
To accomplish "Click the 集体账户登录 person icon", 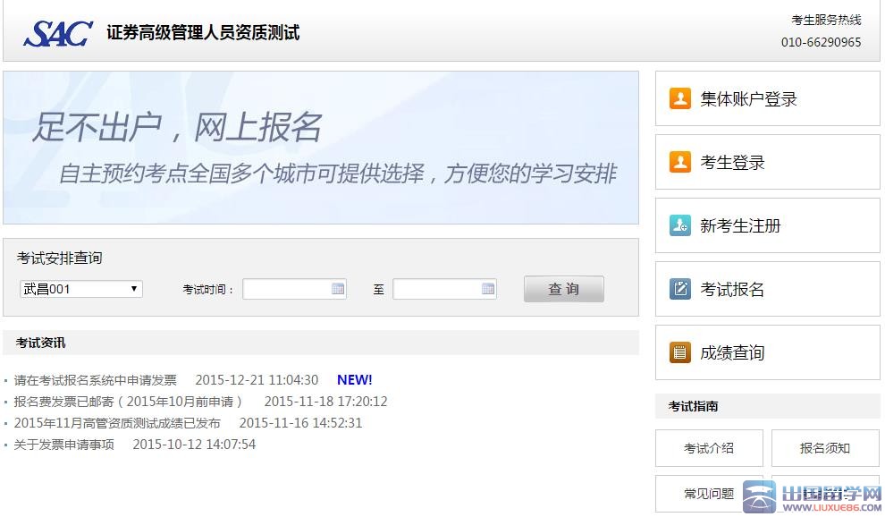I will coord(680,98).
